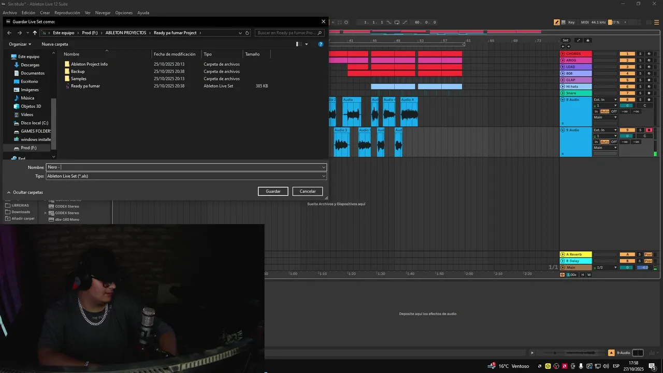Go up one folder level arrow

point(35,33)
